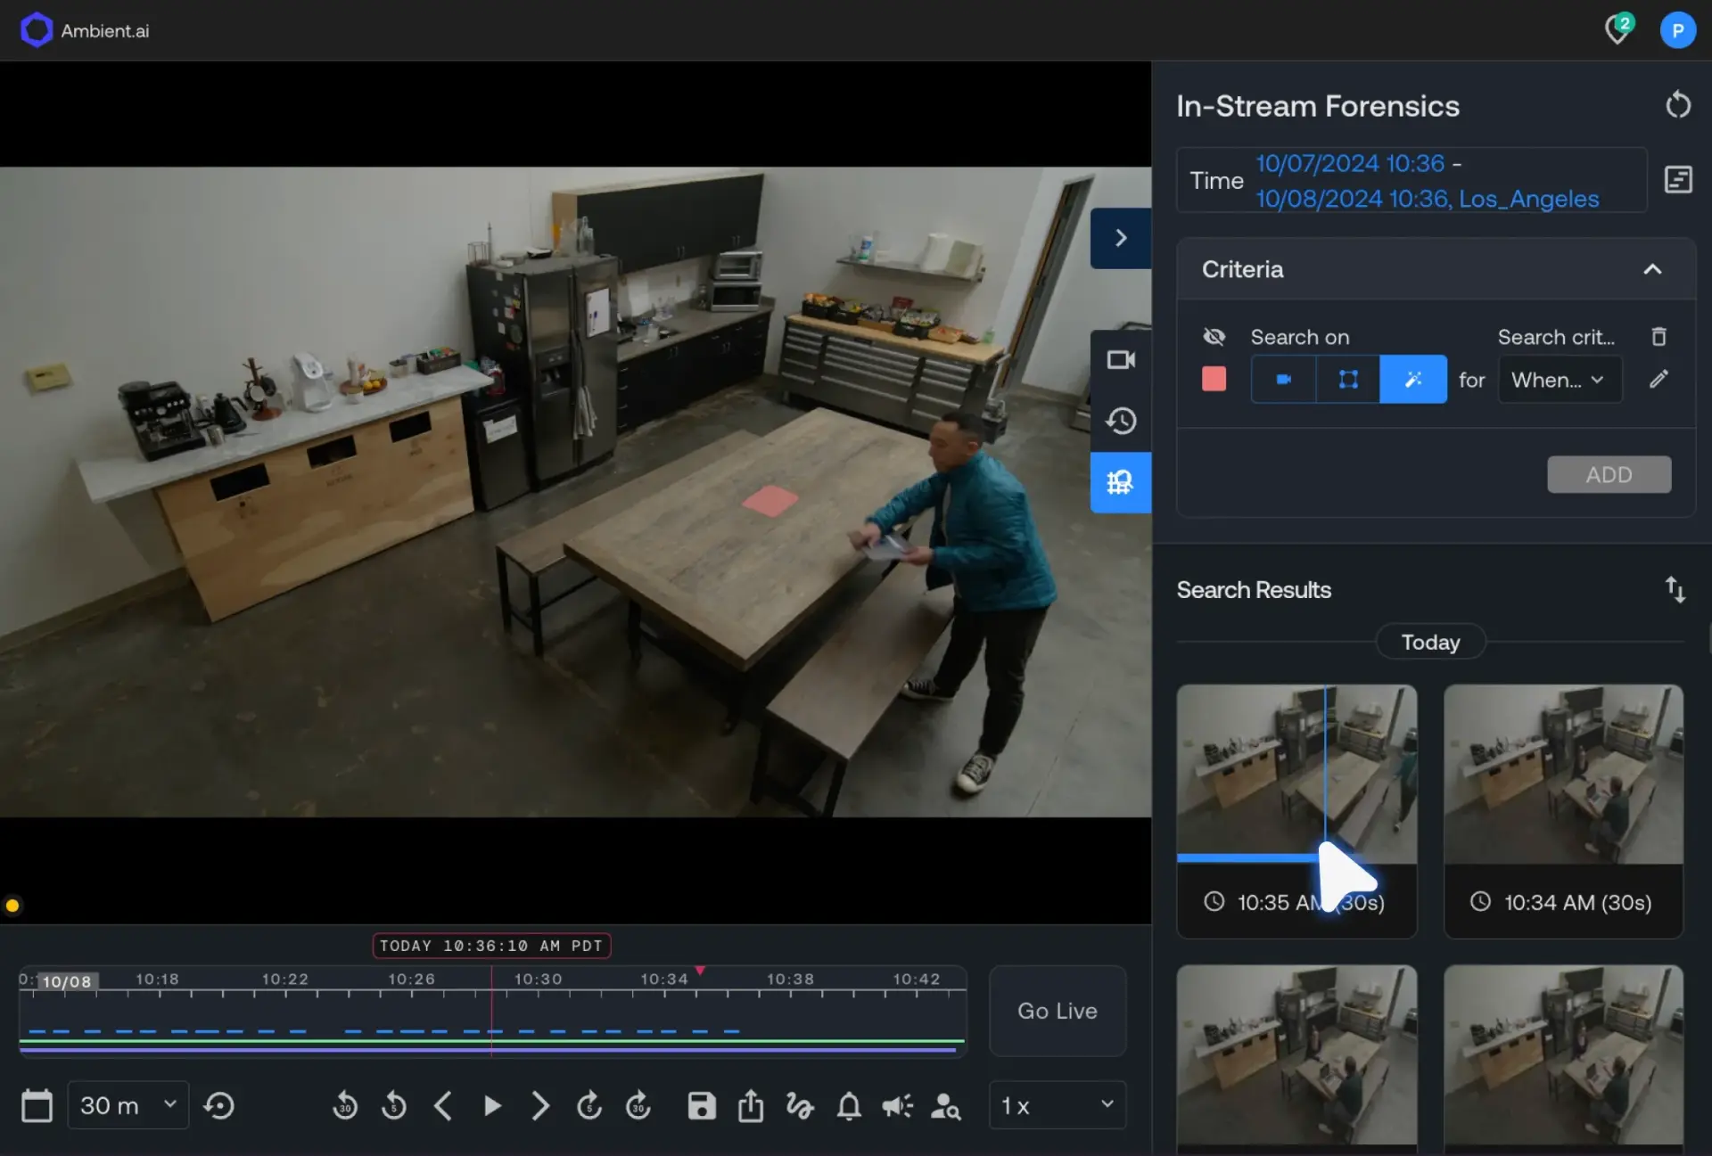This screenshot has height=1156, width=1712.
Task: Click the salmon color swatch in Criteria
Action: [1214, 379]
